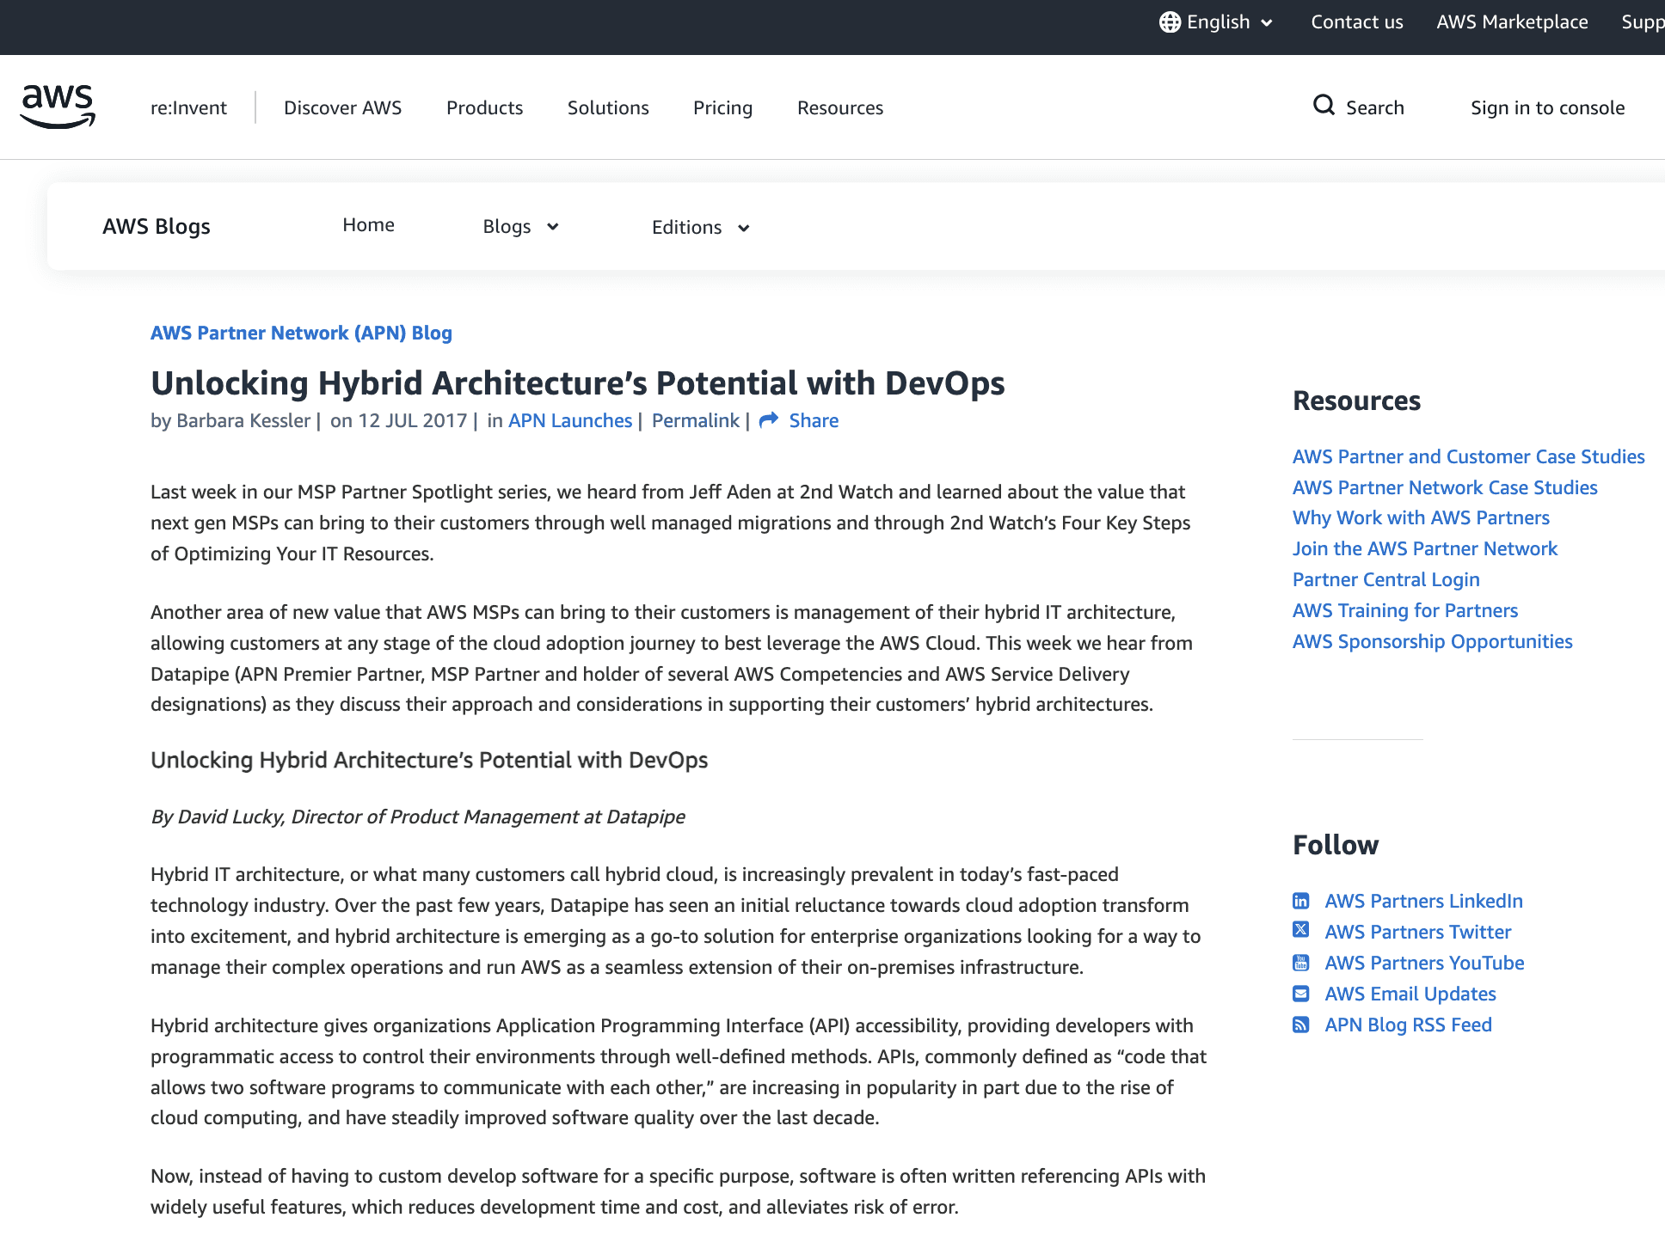The height and width of the screenshot is (1242, 1665).
Task: Click the Share link text
Action: tap(814, 420)
